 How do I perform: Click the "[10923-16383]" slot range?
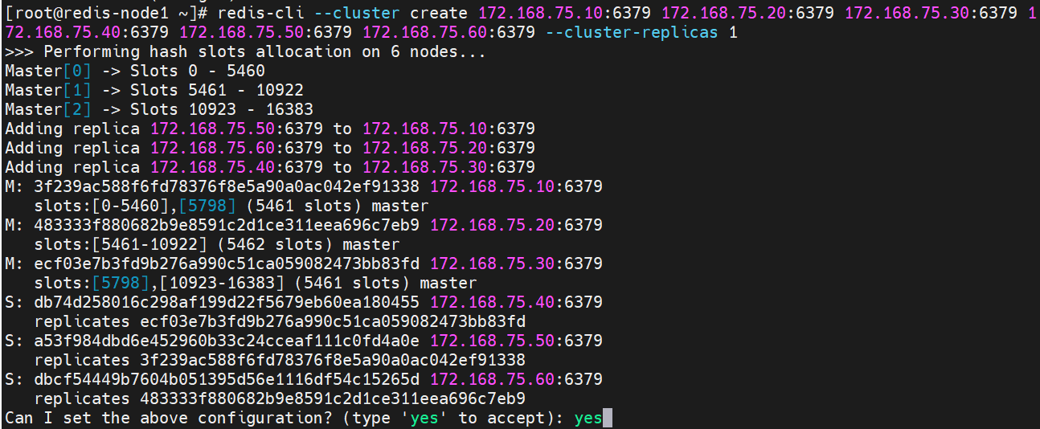(x=223, y=283)
